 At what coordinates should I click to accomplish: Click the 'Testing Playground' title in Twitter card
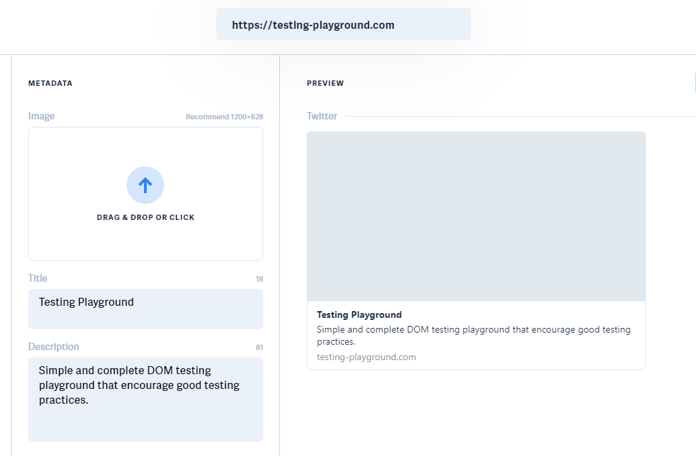359,315
